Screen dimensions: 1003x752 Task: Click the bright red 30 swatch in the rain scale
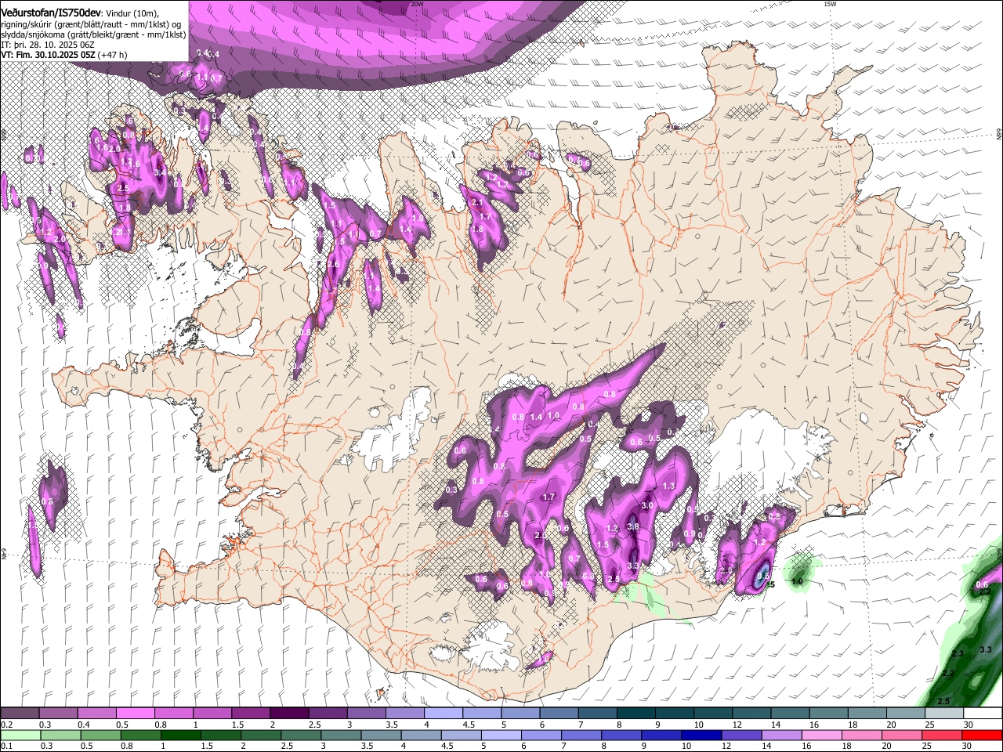[983, 735]
